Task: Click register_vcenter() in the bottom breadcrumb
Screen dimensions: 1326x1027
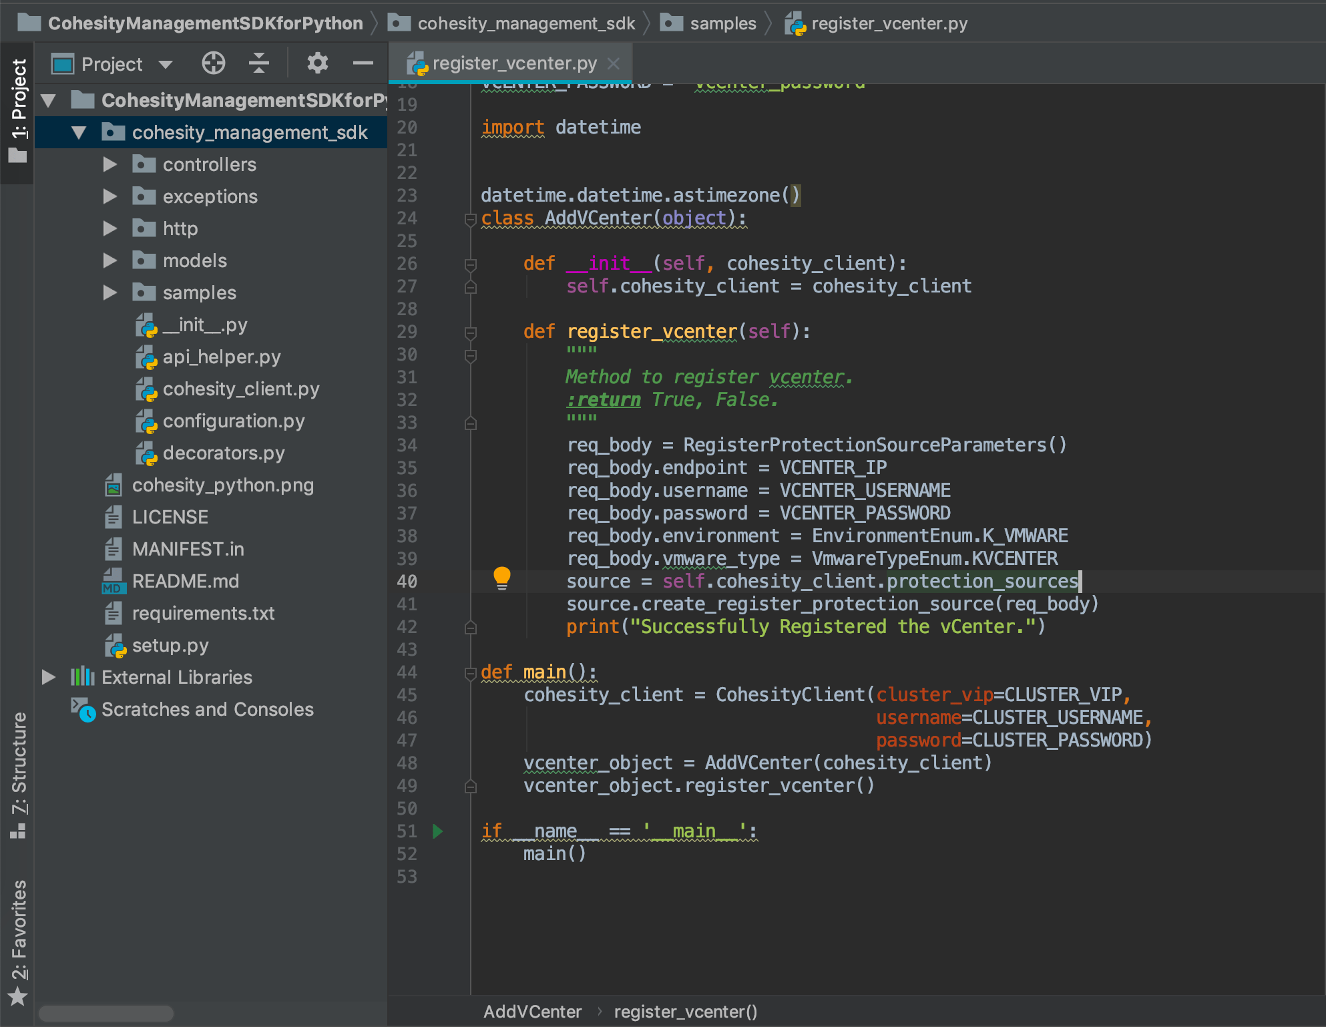Action: 686,1011
